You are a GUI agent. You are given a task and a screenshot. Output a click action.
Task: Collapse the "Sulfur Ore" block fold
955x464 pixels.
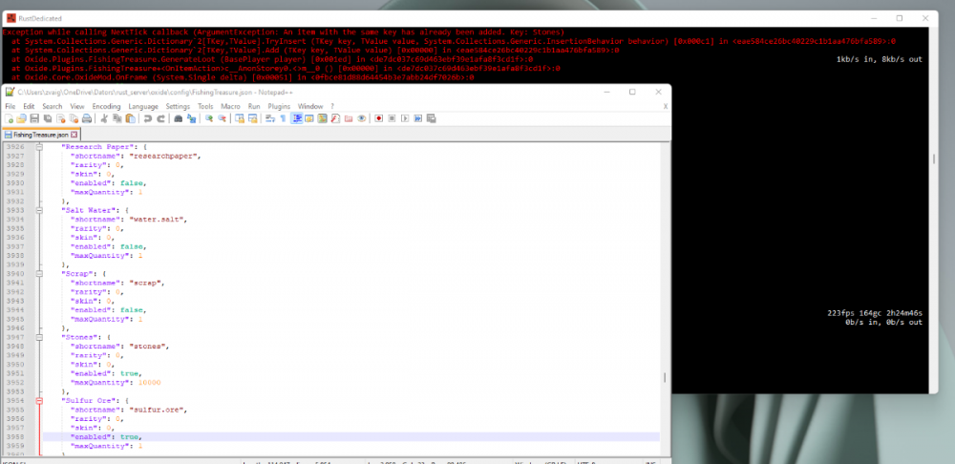[38, 401]
